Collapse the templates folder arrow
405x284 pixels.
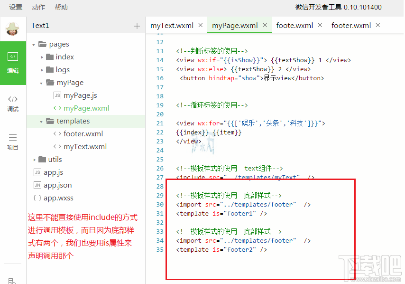pyautogui.click(x=41, y=122)
